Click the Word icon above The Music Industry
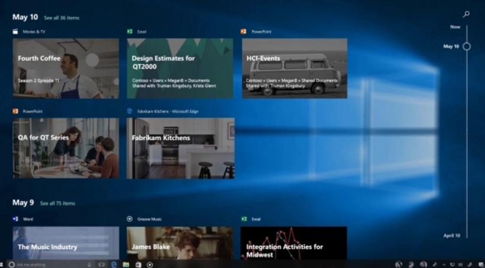 [x=15, y=219]
